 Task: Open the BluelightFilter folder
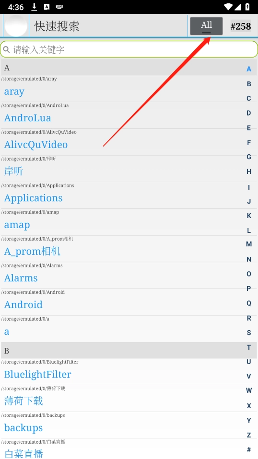tap(129, 372)
